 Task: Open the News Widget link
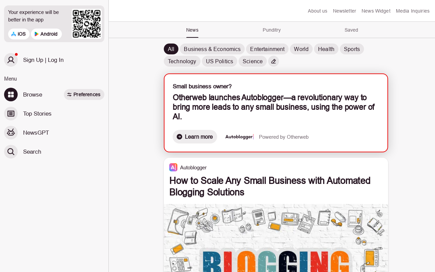coord(376,11)
